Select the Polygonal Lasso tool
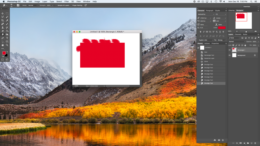The width and height of the screenshot is (260, 146). 3,17
